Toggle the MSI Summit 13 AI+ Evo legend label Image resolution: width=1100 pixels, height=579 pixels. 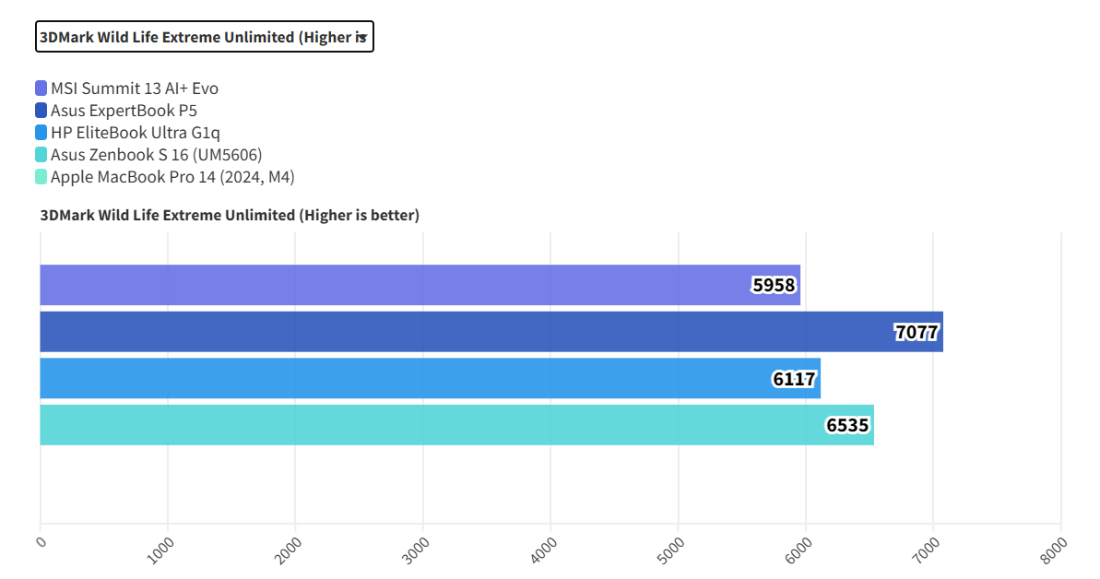(x=135, y=89)
